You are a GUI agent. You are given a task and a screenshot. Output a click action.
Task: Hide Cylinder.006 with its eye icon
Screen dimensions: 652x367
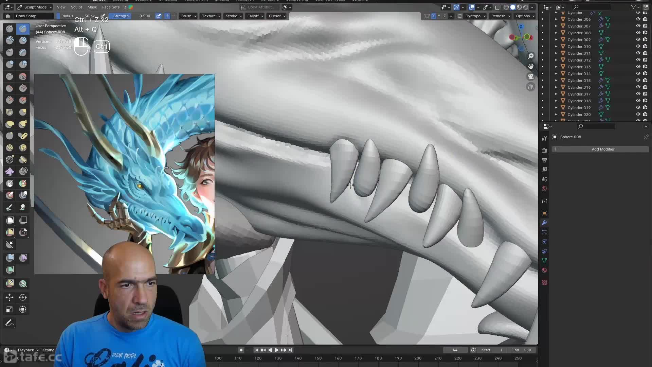pyautogui.click(x=638, y=19)
